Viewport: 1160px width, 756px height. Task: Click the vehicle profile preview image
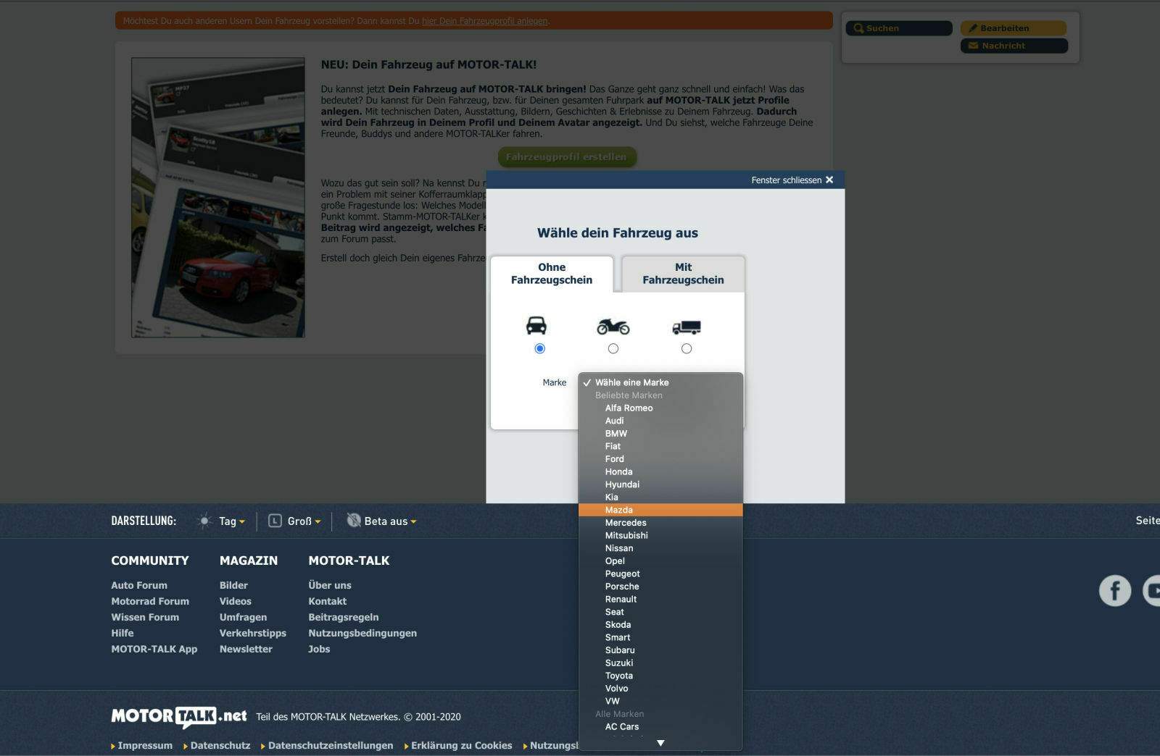coord(218,198)
